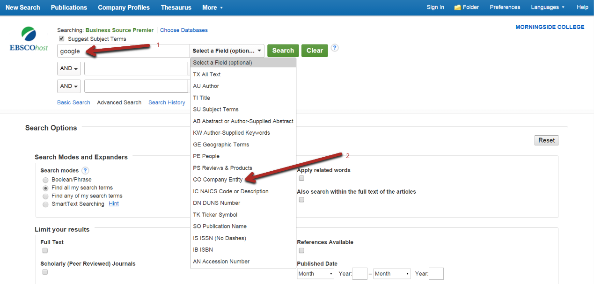This screenshot has height=284, width=594.
Task: Open Publications page
Action: point(69,7)
